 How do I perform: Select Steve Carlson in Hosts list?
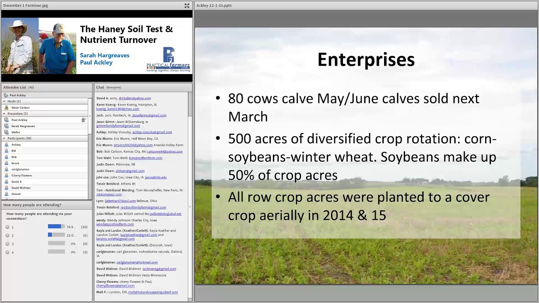pyautogui.click(x=45, y=107)
